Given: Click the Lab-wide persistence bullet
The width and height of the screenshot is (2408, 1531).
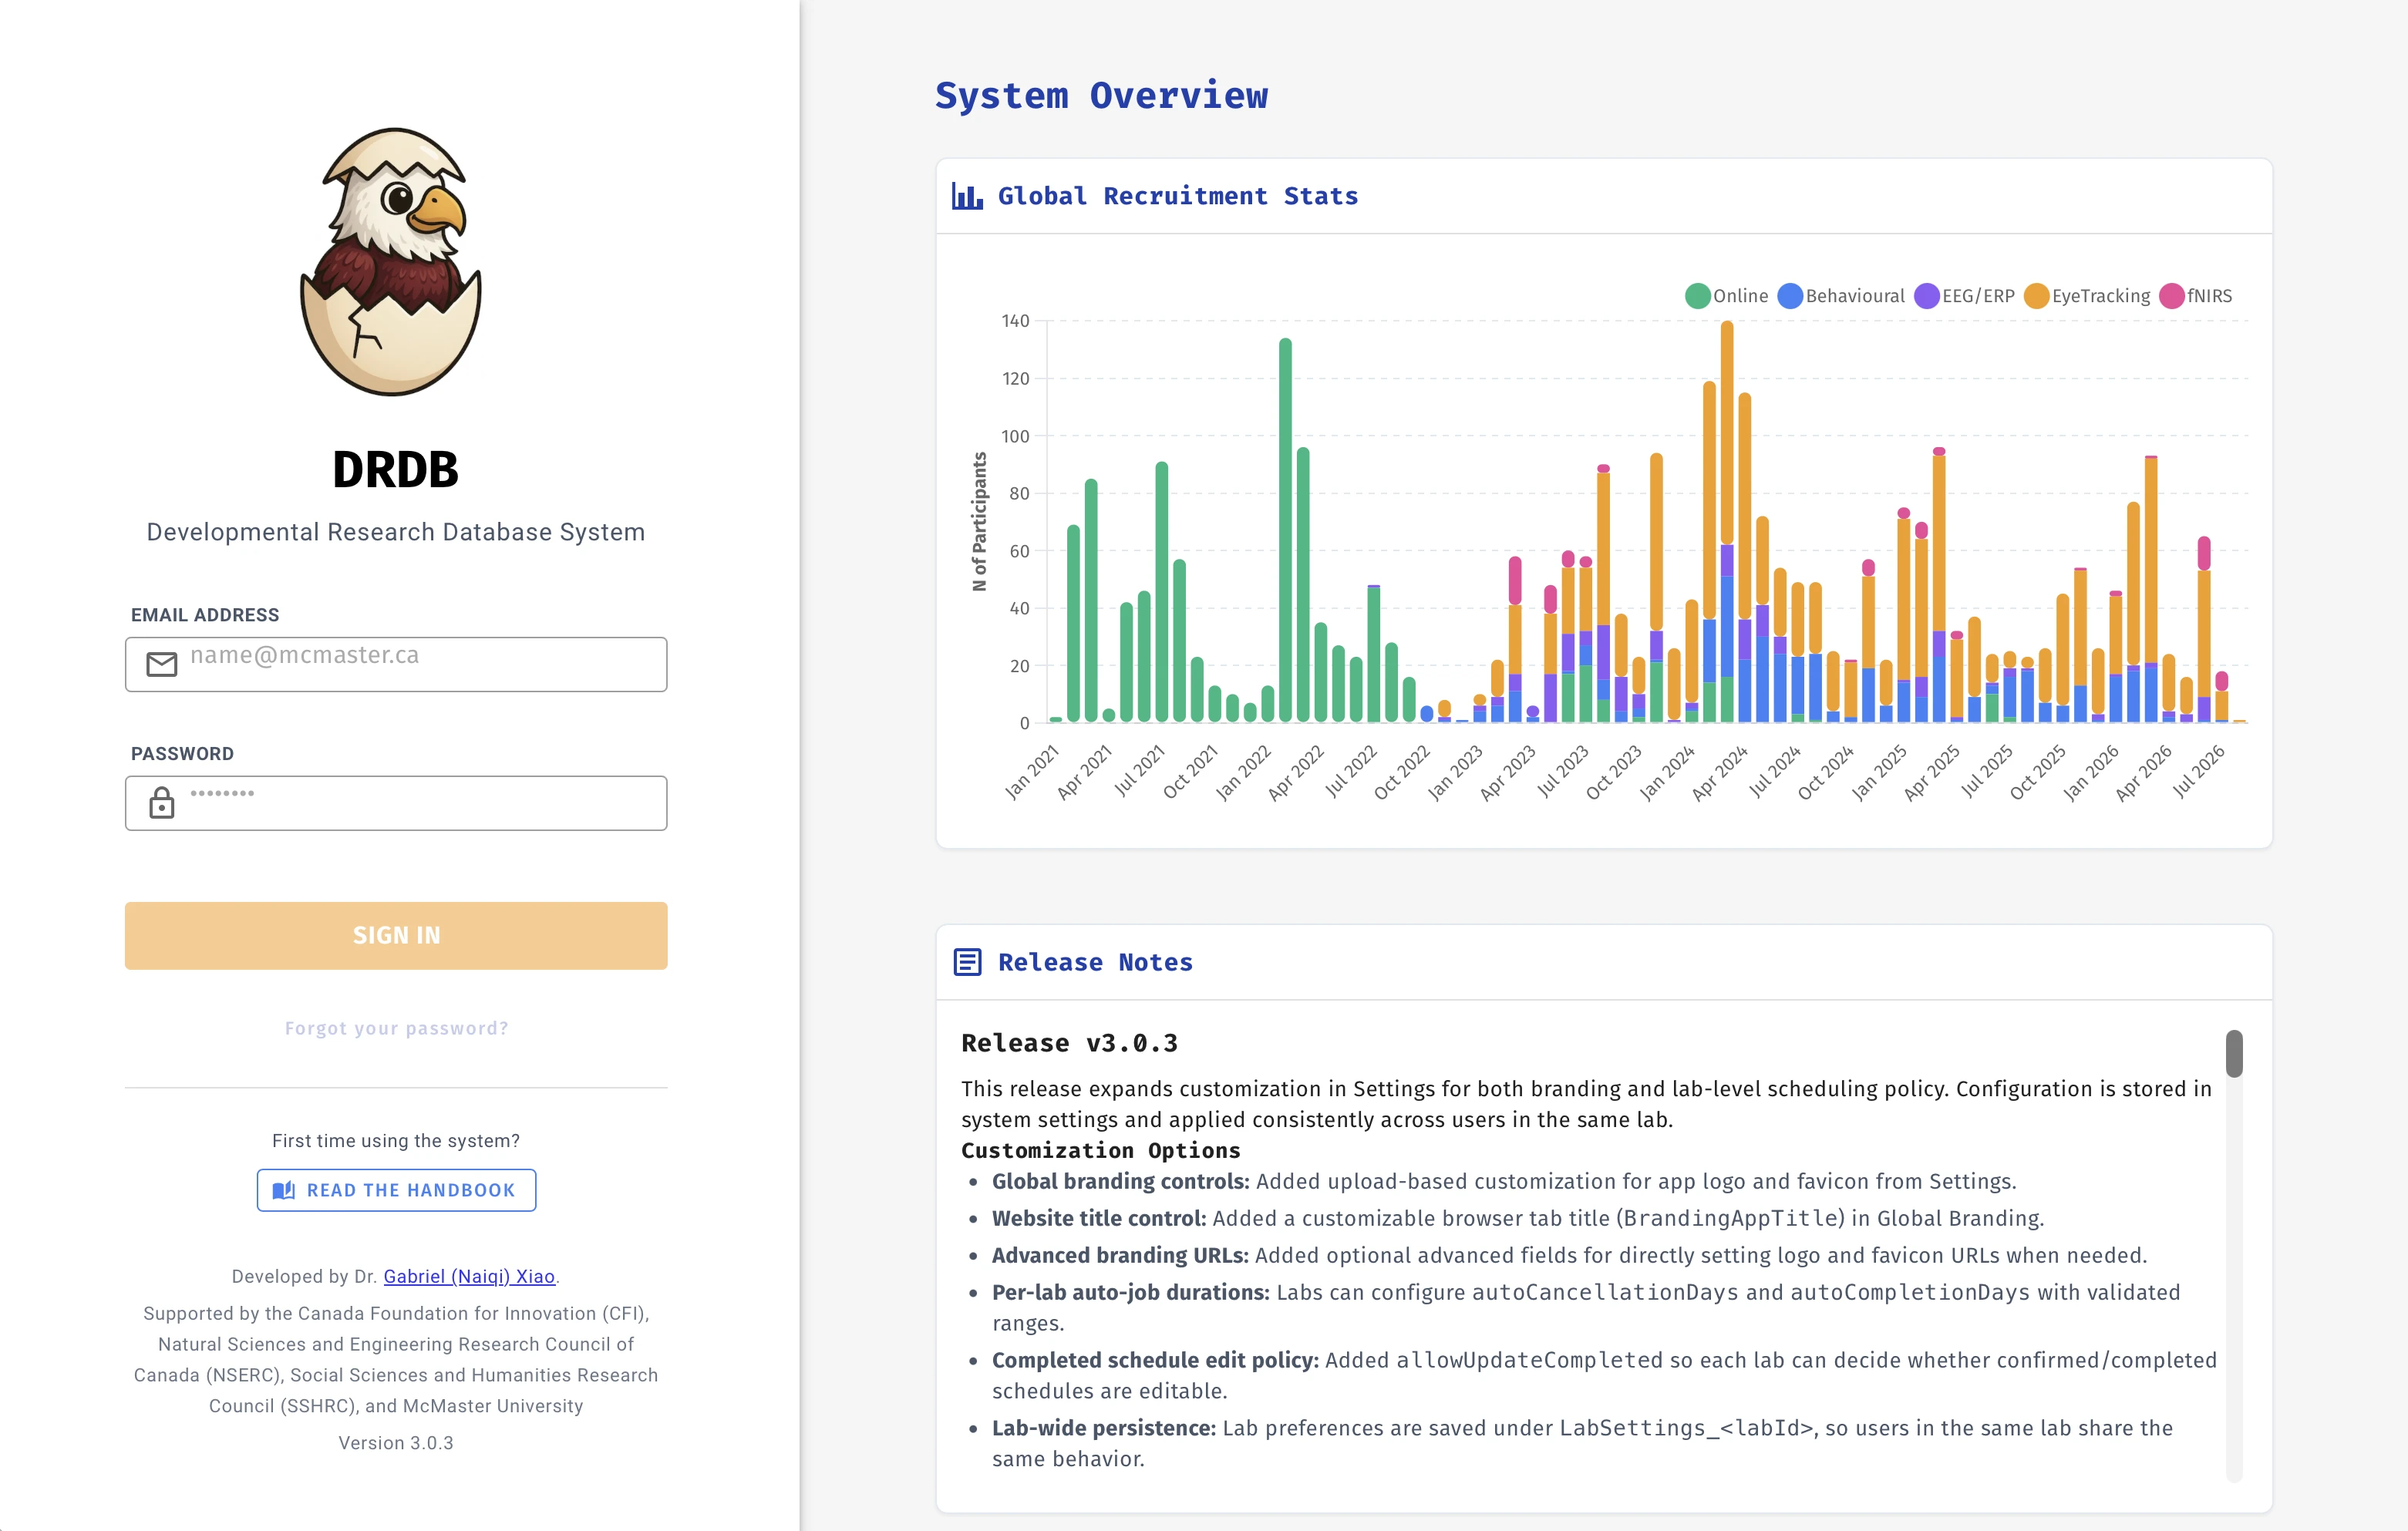Looking at the screenshot, I should click(1582, 1443).
